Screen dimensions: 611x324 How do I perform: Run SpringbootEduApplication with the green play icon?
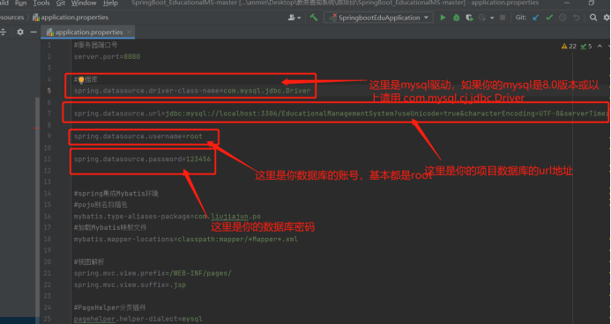click(x=443, y=18)
